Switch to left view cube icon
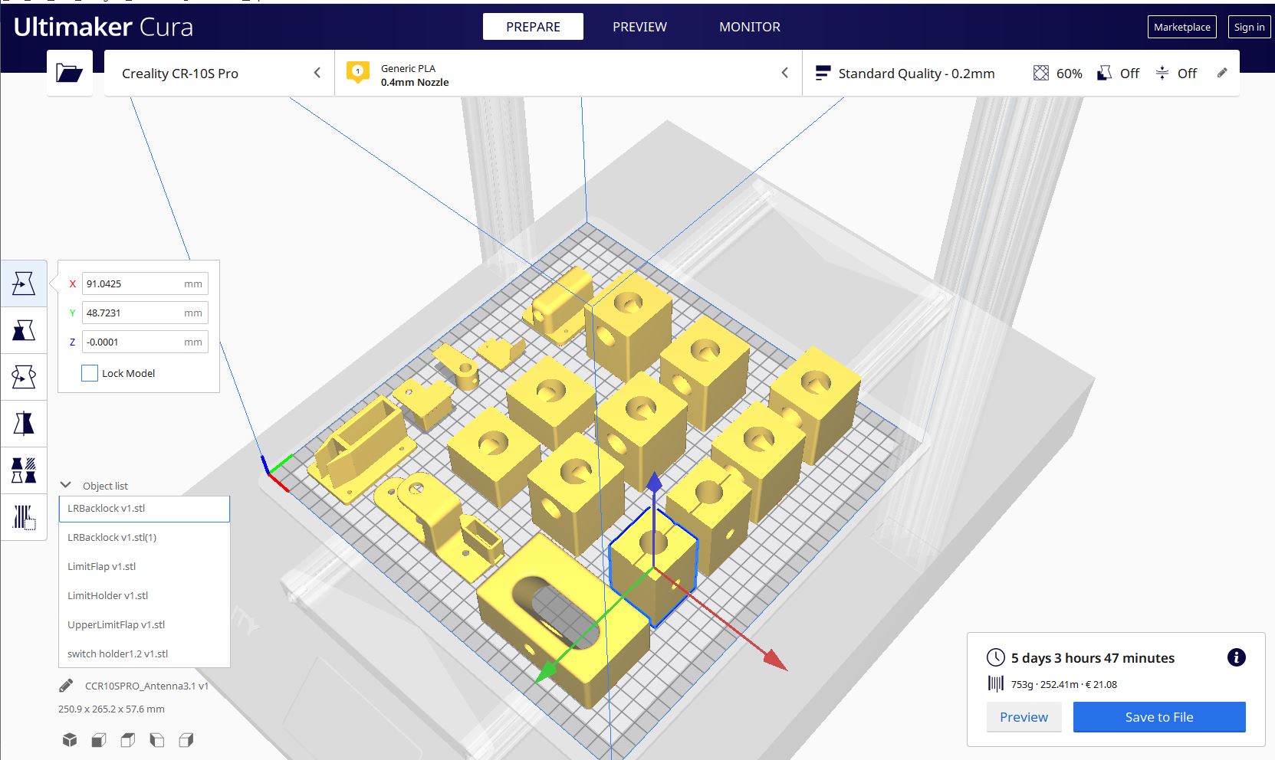The width and height of the screenshot is (1275, 760). tap(157, 740)
